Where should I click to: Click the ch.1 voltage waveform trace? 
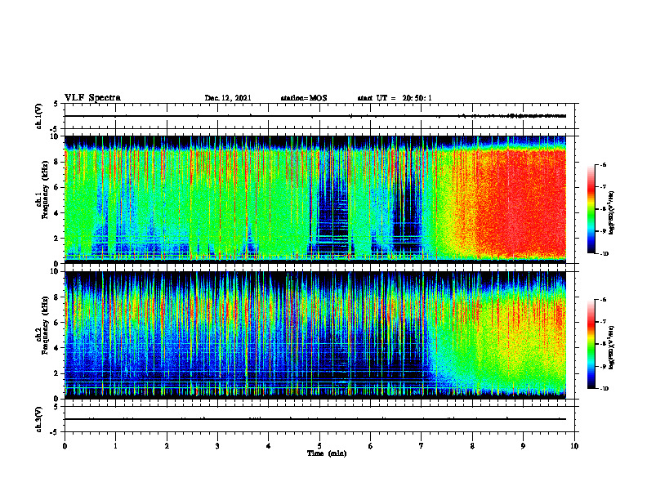[x=315, y=116]
